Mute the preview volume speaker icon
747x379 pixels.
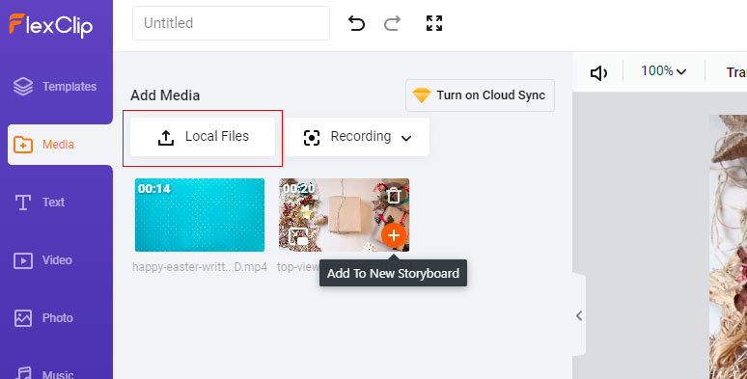pos(598,73)
